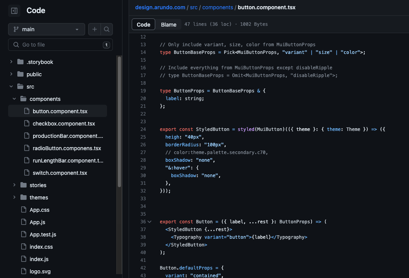Click the file icon beside App.test.js

(x=23, y=234)
